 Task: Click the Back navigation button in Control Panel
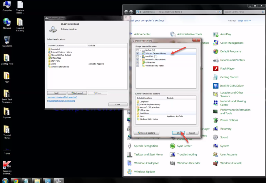click(126, 12)
